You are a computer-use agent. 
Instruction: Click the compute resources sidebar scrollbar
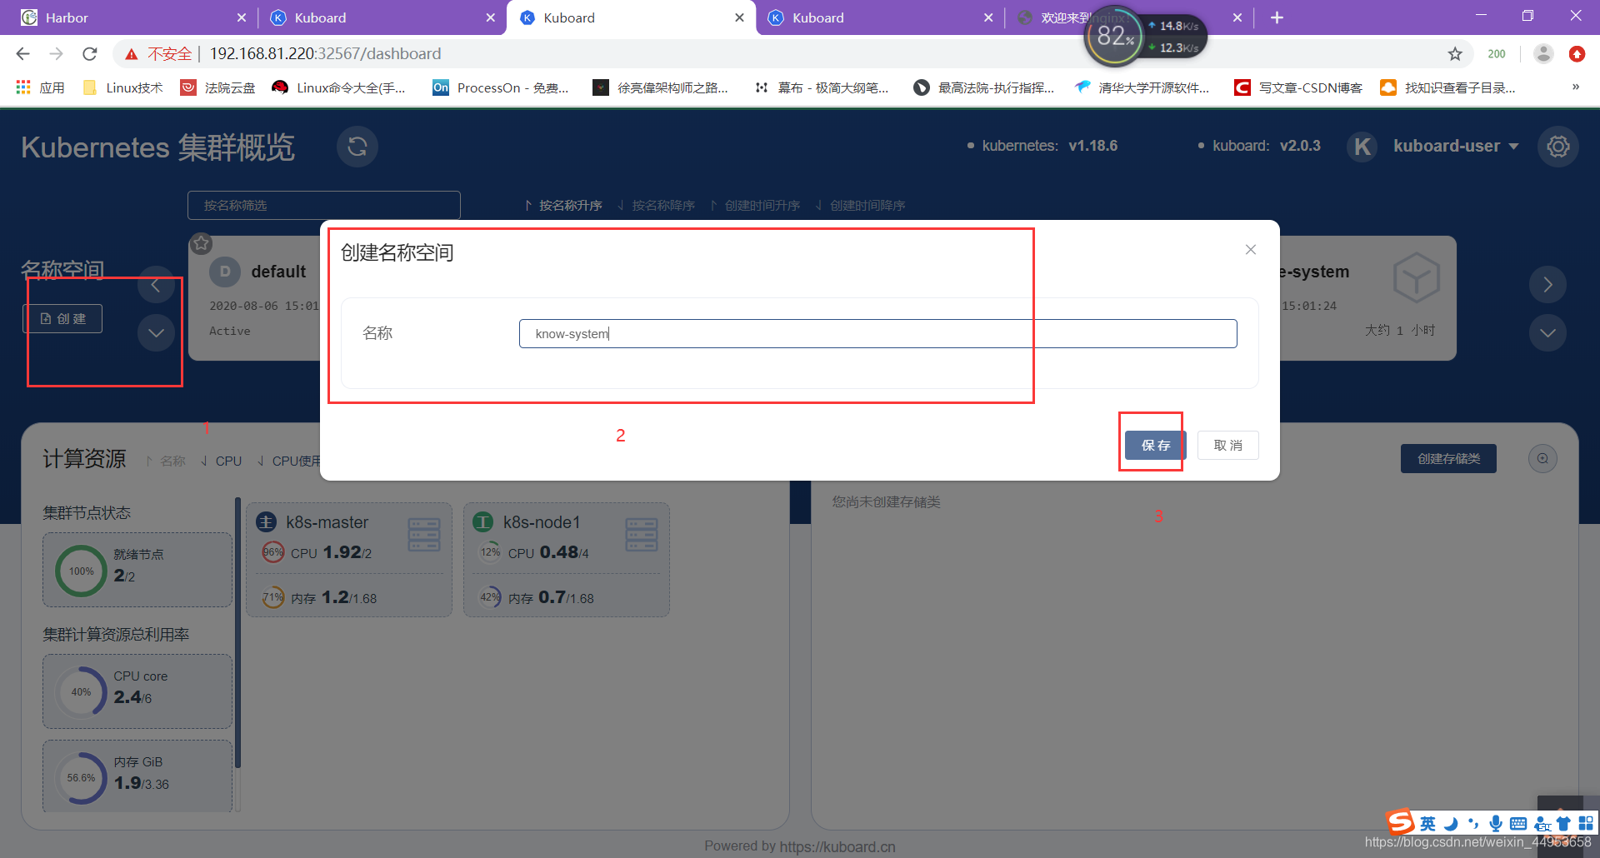(x=237, y=633)
